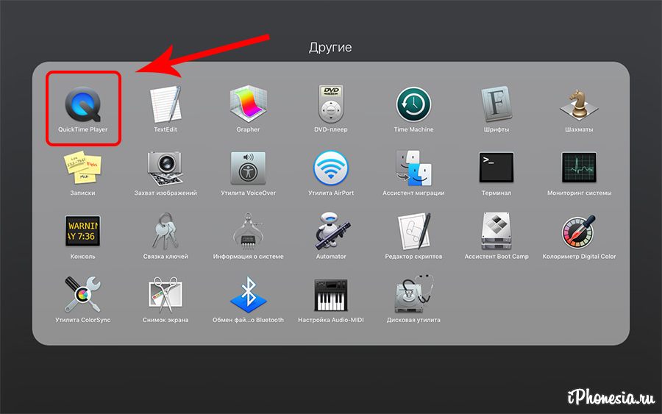Screen dimensions: 662x414
Task: Launch Дисковая утилита
Action: coord(414,294)
